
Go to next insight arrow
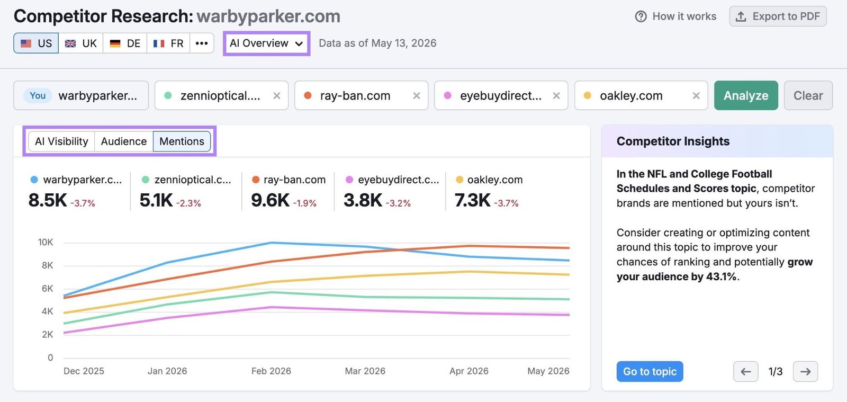806,372
